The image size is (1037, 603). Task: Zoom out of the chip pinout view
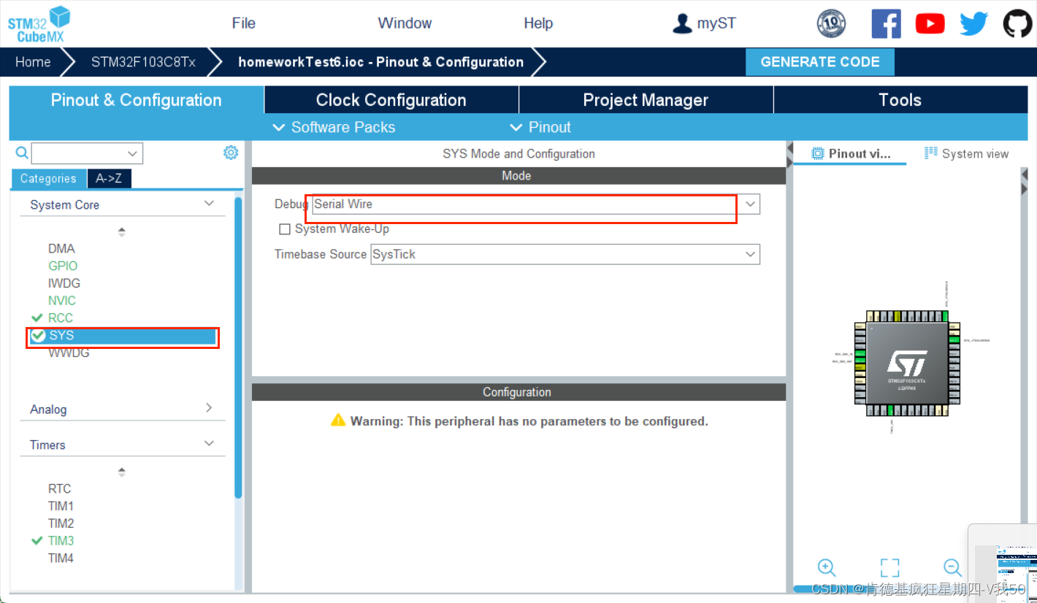tap(952, 567)
